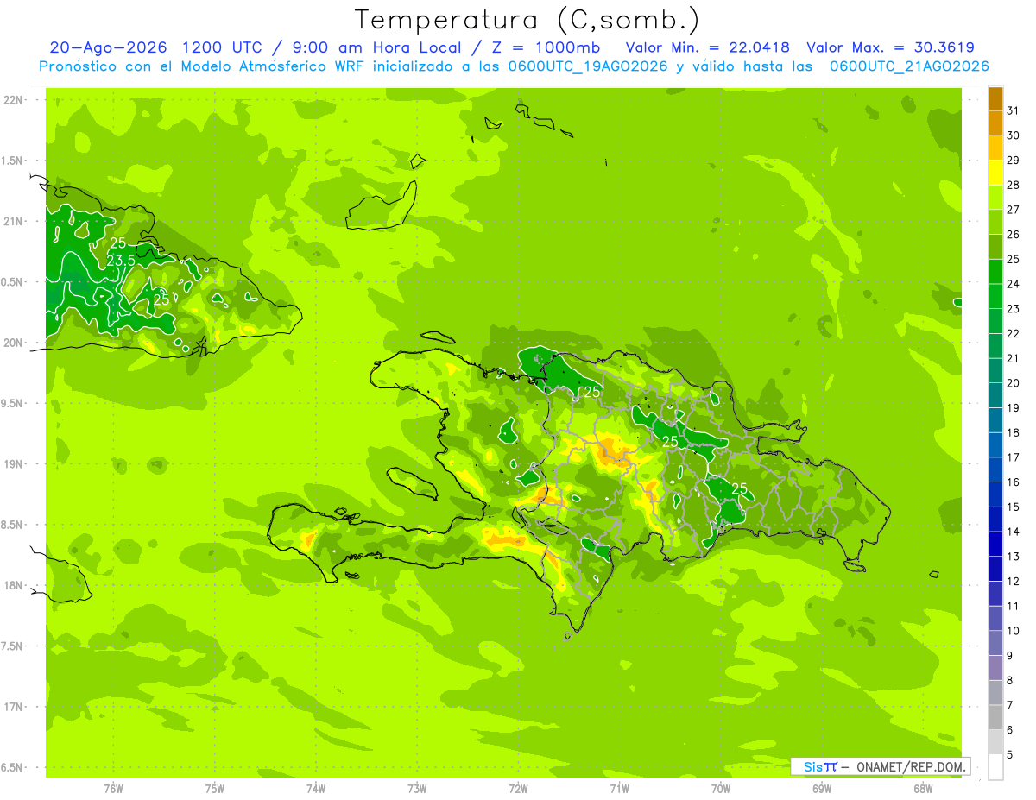Pick the teal legend swatch between 19 and 20
1036x800 pixels.
point(995,395)
